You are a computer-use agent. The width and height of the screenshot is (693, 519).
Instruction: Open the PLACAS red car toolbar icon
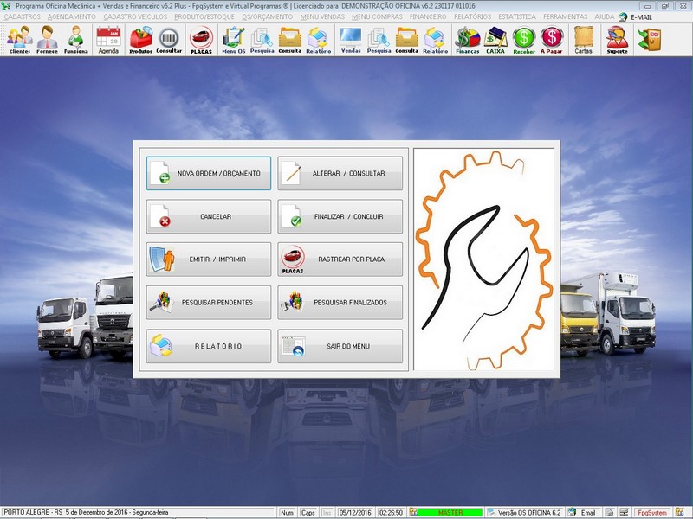point(201,40)
